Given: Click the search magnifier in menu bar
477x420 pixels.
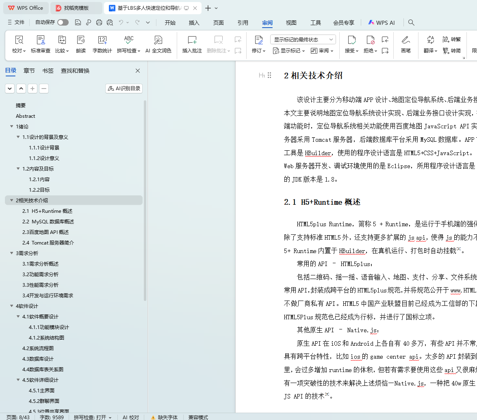Looking at the screenshot, I should (411, 23).
